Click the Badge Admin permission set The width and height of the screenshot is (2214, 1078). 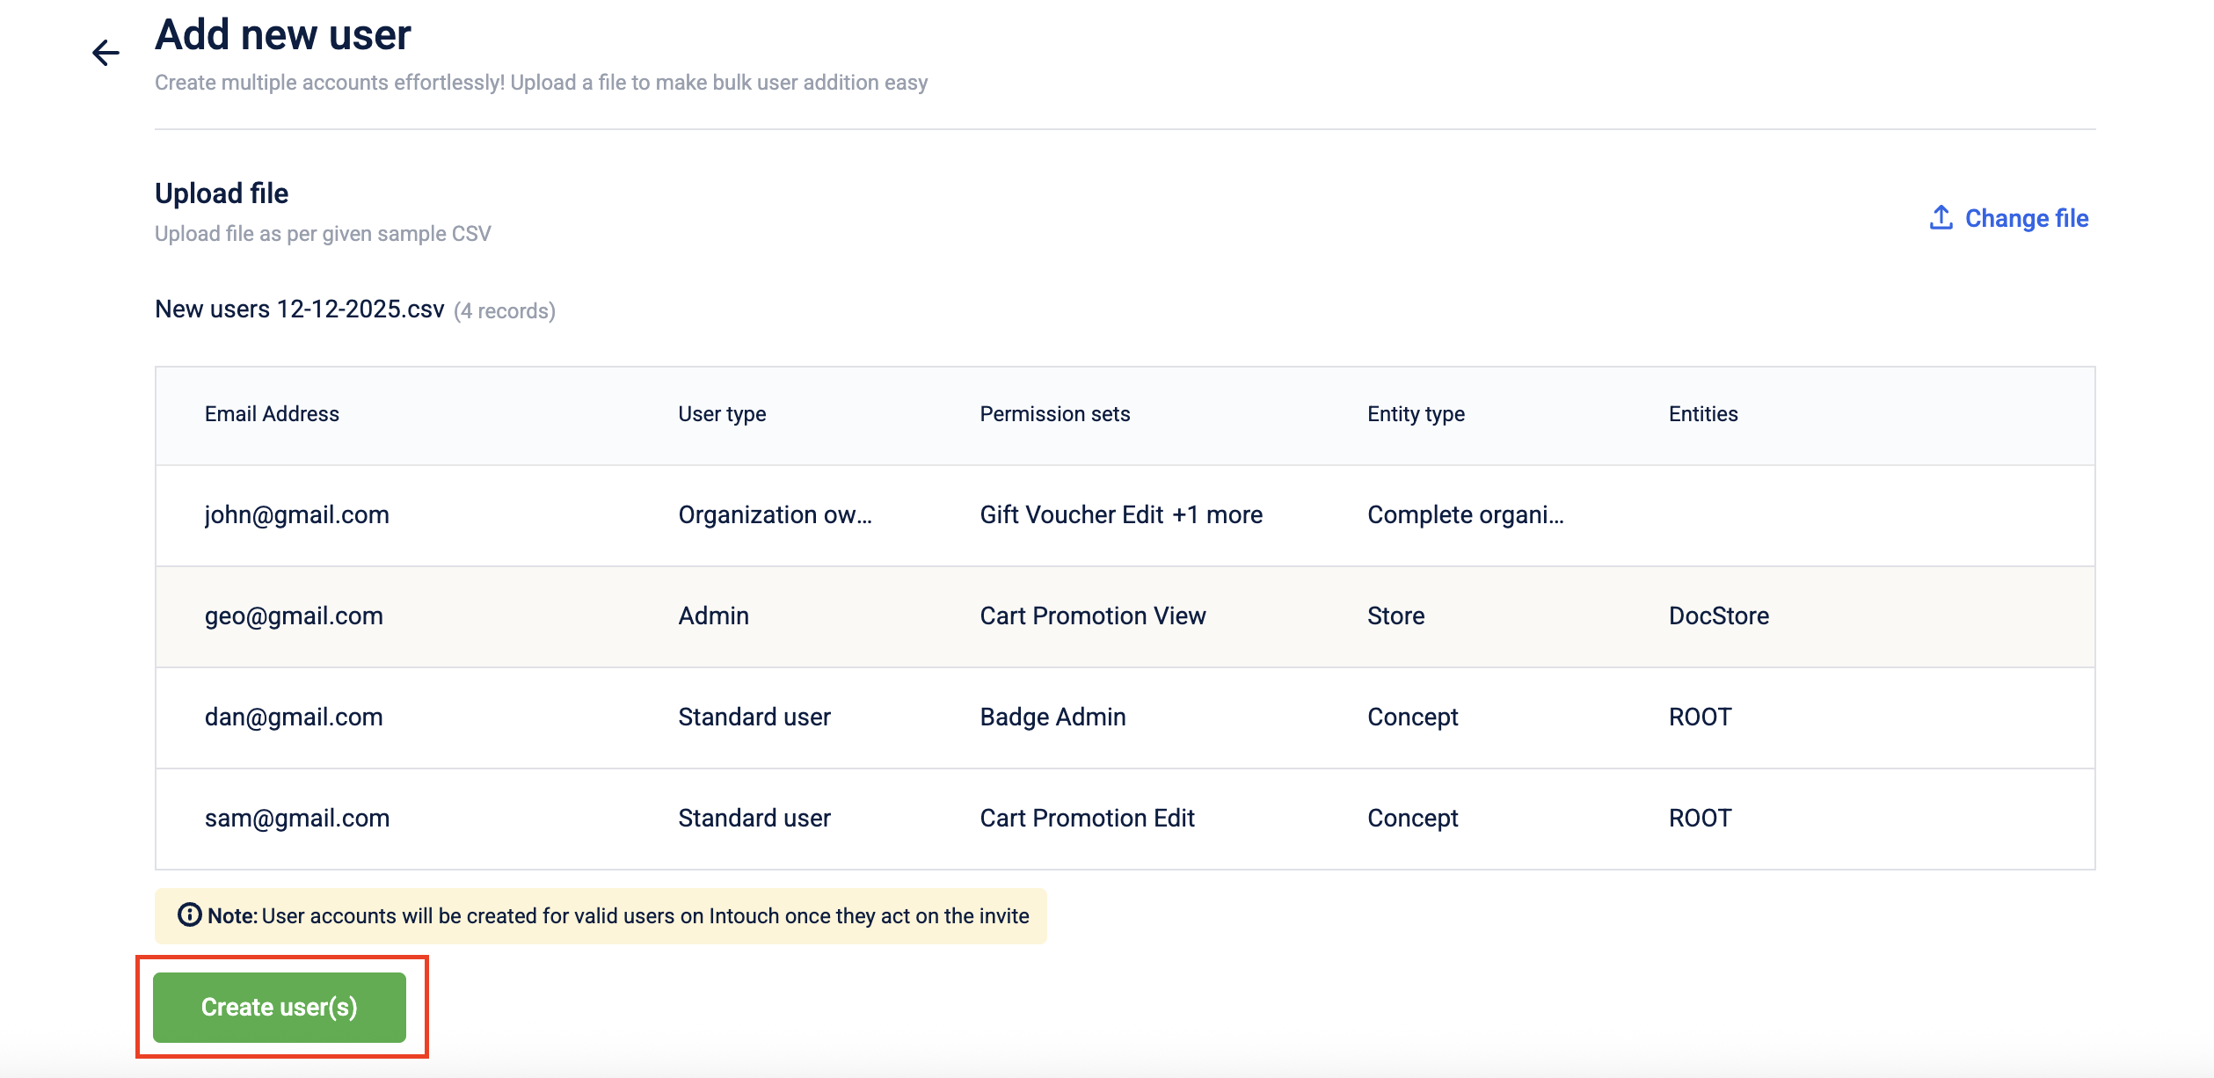1052,717
